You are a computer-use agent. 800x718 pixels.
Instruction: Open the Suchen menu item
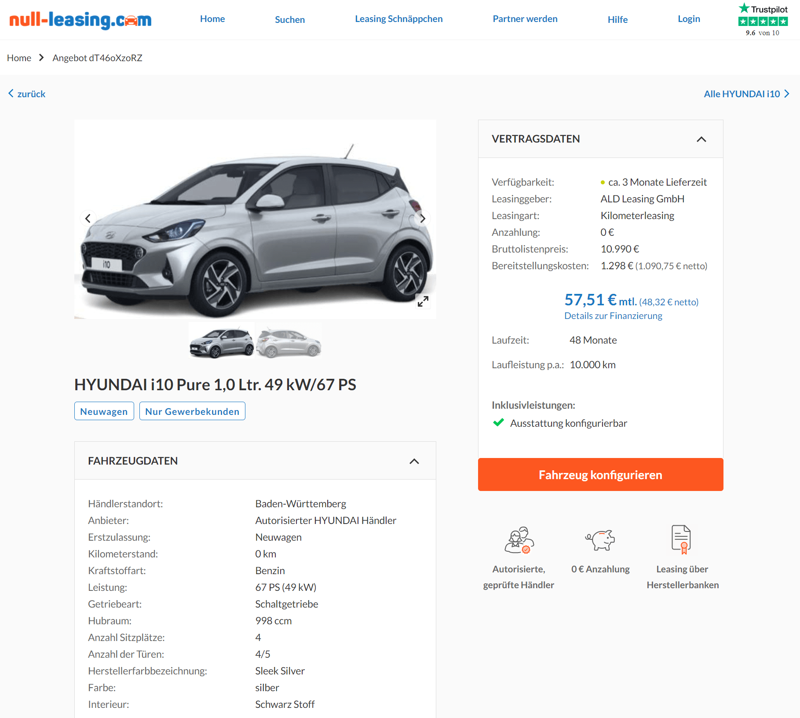(x=290, y=19)
